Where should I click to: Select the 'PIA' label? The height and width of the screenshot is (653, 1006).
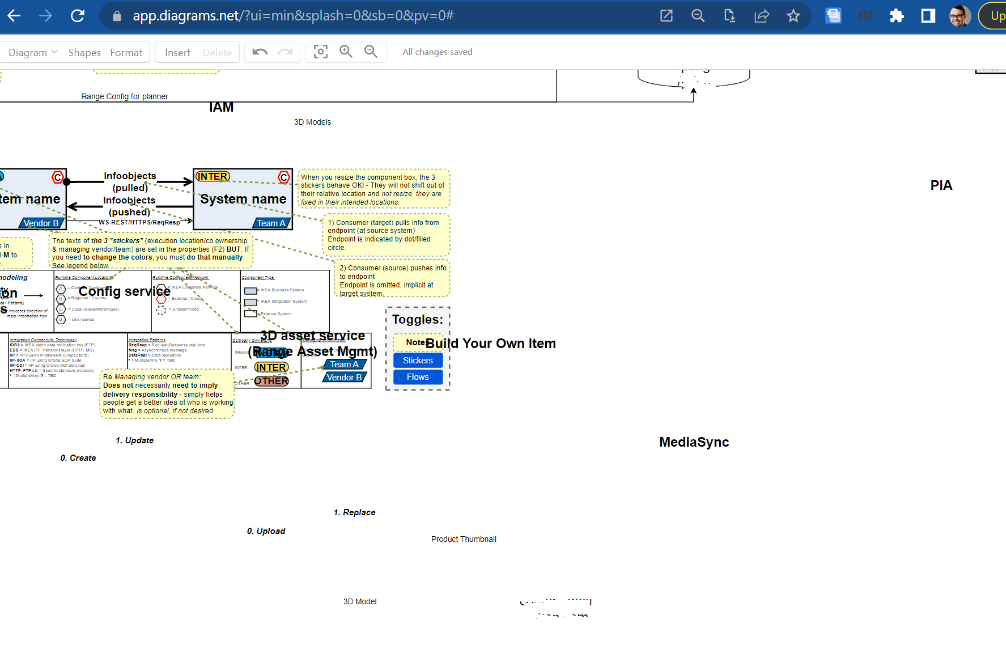pos(941,185)
